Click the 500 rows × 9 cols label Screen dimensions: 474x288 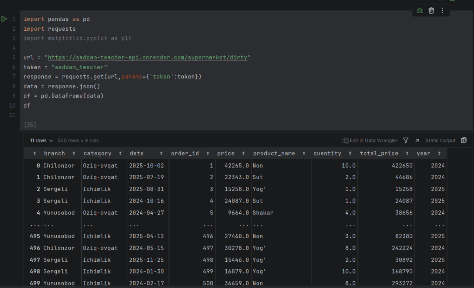point(78,140)
